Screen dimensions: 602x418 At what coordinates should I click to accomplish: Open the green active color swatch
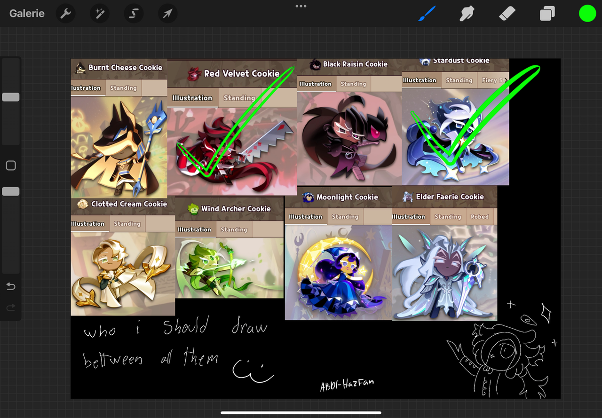(x=587, y=14)
